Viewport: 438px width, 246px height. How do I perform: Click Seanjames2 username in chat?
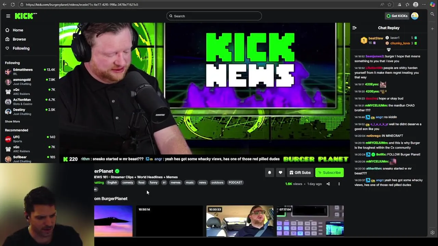[x=374, y=56]
